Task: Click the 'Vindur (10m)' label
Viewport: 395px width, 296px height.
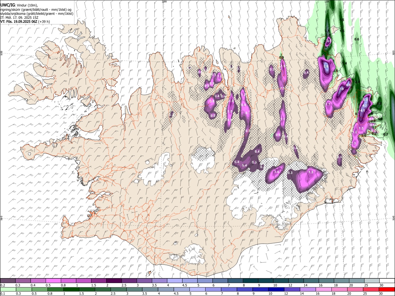Action: [x=27, y=5]
